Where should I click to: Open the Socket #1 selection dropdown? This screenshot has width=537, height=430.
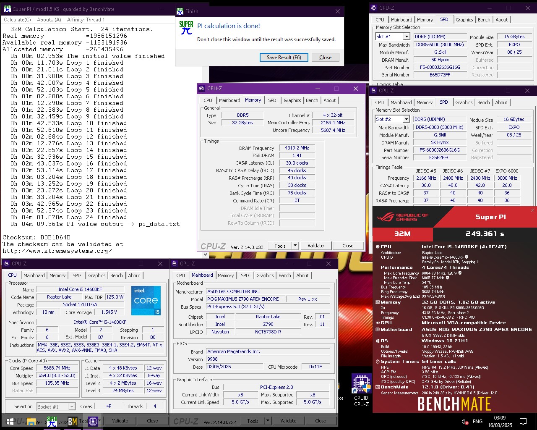point(72,407)
